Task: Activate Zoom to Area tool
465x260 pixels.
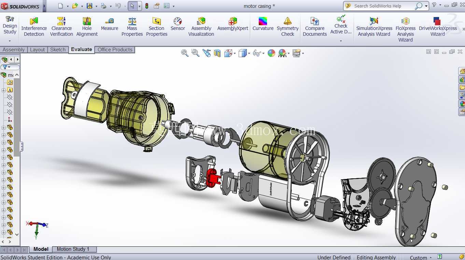Action: (195, 53)
